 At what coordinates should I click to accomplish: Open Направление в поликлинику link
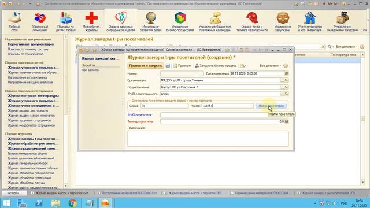click(27, 77)
